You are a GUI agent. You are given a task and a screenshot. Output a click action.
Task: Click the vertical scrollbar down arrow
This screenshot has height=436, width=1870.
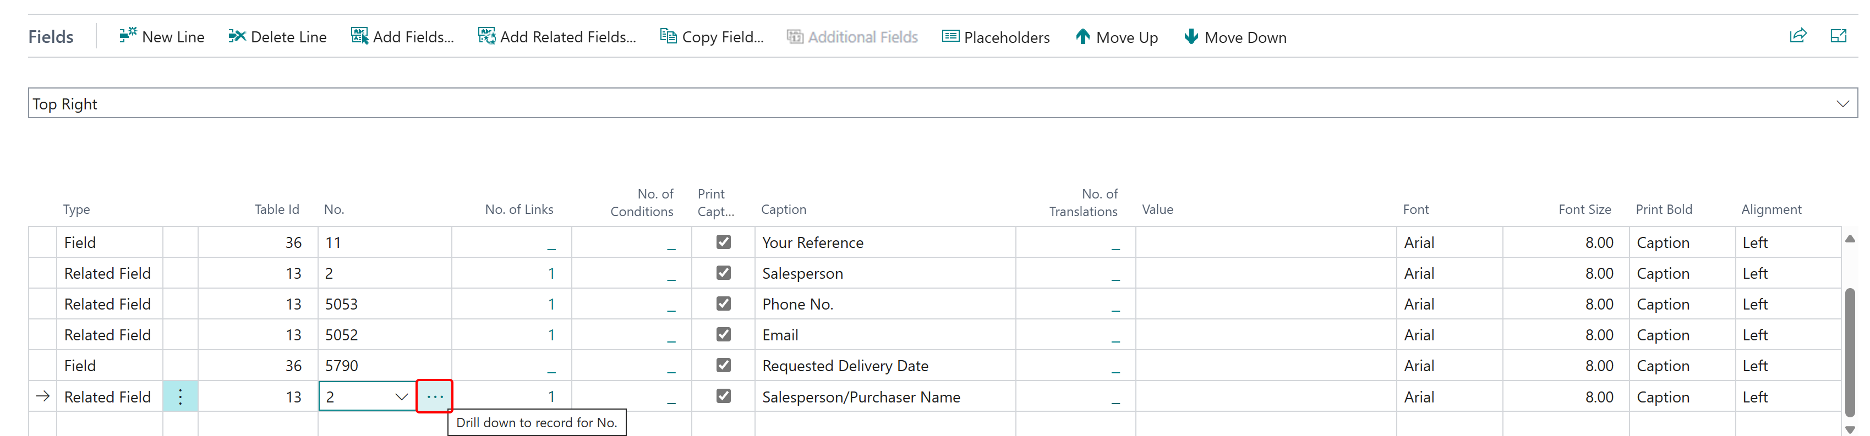[x=1850, y=429]
